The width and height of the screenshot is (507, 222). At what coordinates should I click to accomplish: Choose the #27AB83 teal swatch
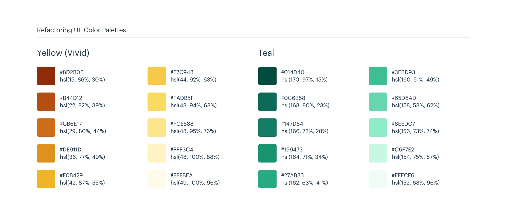[x=267, y=179]
